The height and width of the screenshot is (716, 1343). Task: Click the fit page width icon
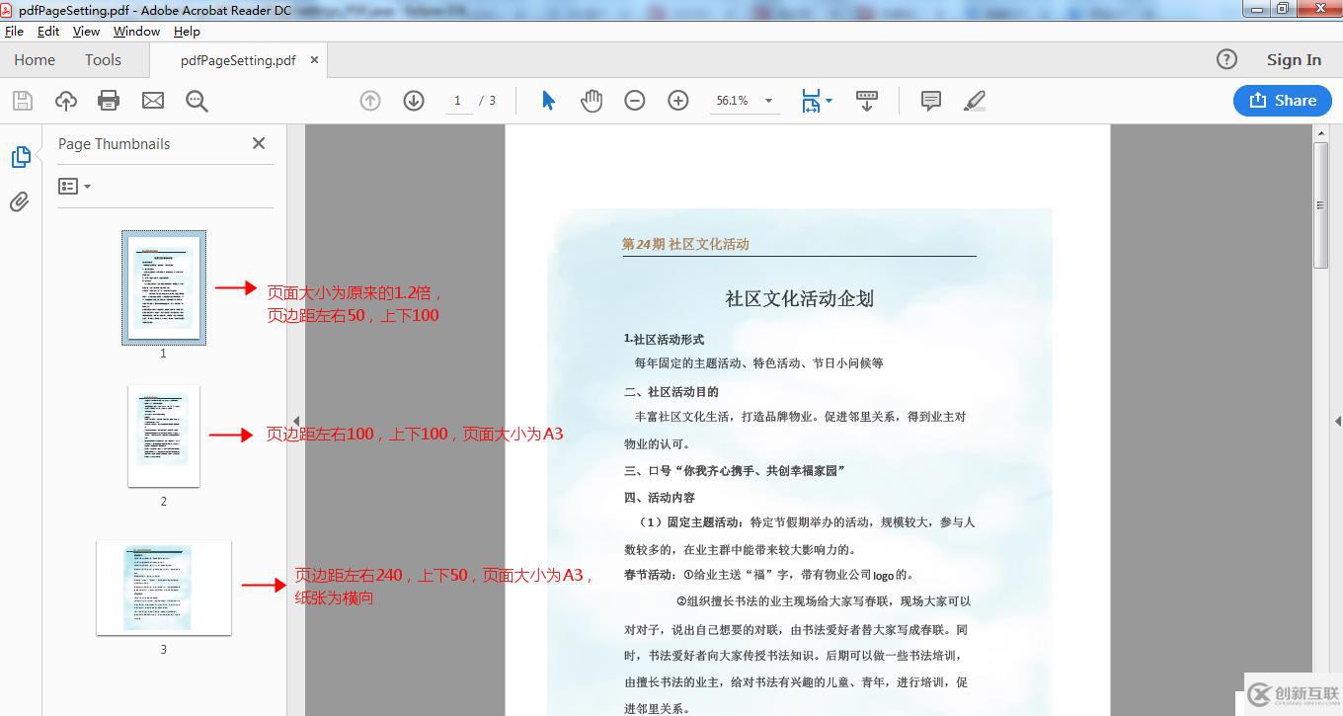(811, 101)
